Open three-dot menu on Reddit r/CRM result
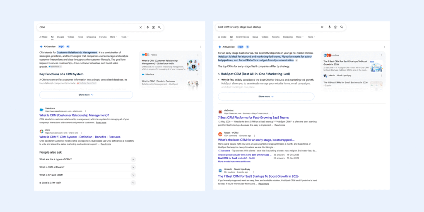Screen dimensions: 424x212 pos(254,135)
